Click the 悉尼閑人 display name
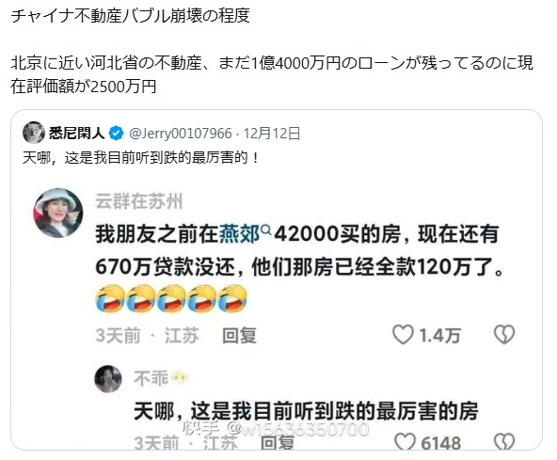The width and height of the screenshot is (557, 460). pyautogui.click(x=77, y=134)
